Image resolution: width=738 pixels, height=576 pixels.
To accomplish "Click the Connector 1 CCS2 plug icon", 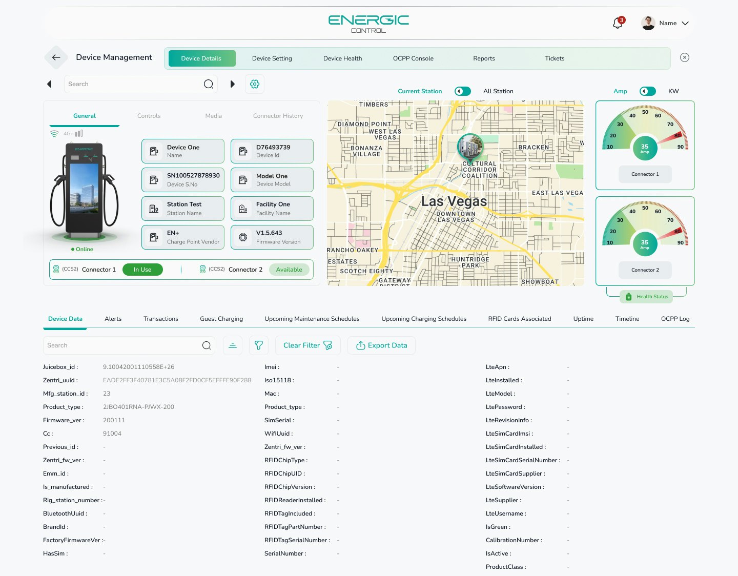I will pos(56,270).
